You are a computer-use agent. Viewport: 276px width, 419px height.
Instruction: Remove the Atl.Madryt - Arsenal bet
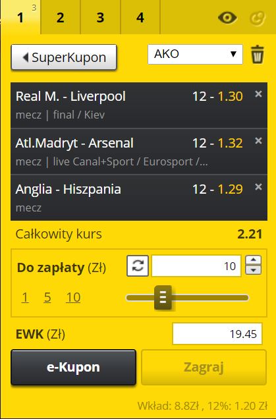tap(258, 140)
